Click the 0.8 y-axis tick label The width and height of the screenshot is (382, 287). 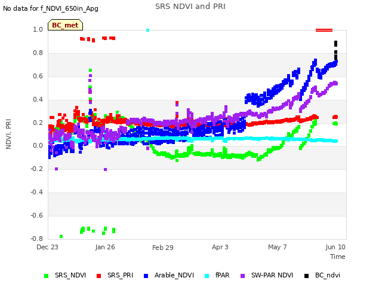pos(38,53)
